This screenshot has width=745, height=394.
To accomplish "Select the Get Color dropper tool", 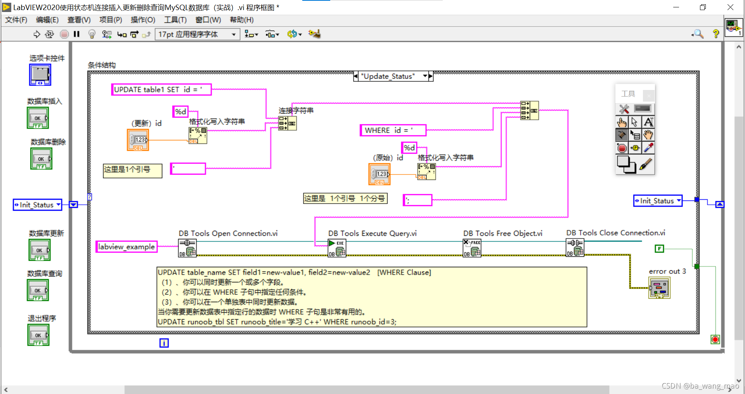I will coord(649,148).
